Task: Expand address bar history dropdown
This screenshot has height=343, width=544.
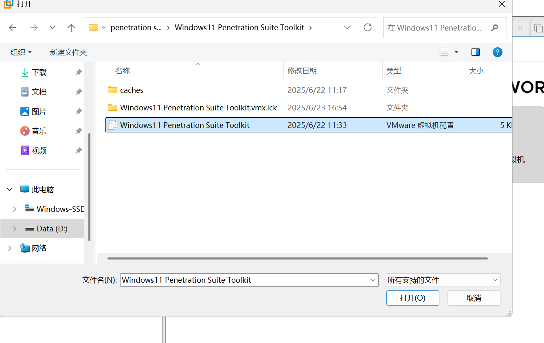Action: (347, 28)
